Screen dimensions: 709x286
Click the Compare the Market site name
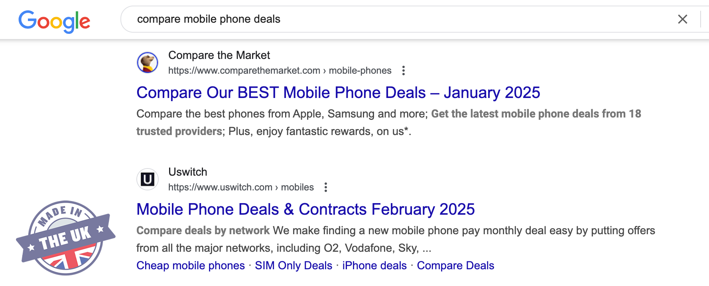coord(219,55)
